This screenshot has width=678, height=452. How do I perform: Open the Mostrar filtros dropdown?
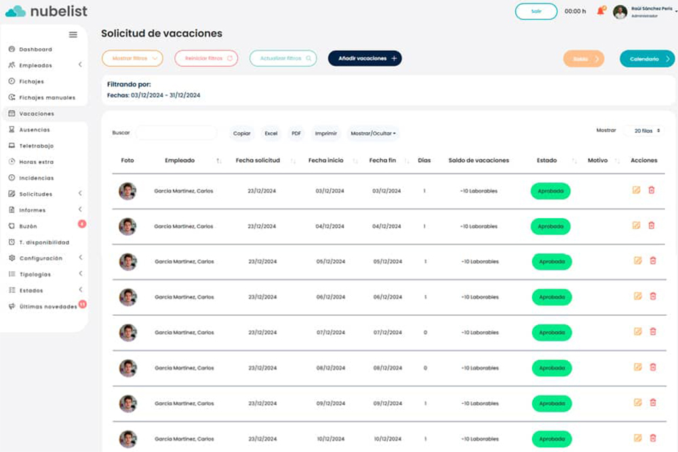[x=132, y=59]
